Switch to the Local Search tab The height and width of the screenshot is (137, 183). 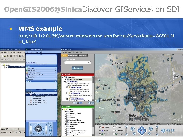(72, 55)
